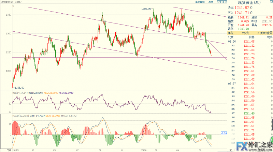
Task: Click the 商品叠加 overlay link
Action: [x=200, y=2]
